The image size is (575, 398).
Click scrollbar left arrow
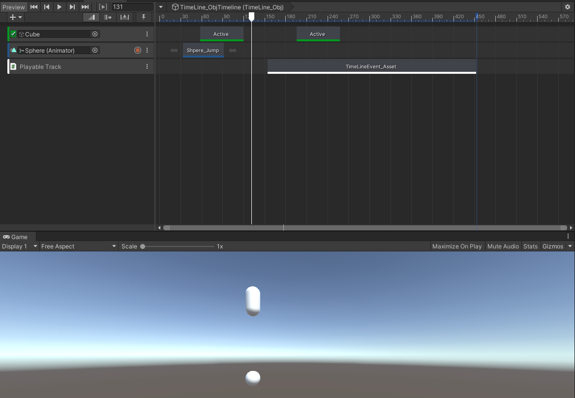(159, 228)
